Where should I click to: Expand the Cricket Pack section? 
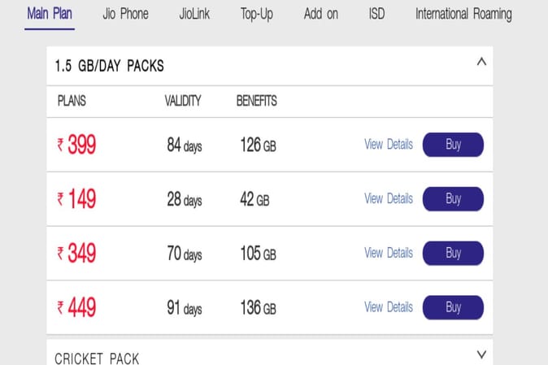tap(481, 354)
